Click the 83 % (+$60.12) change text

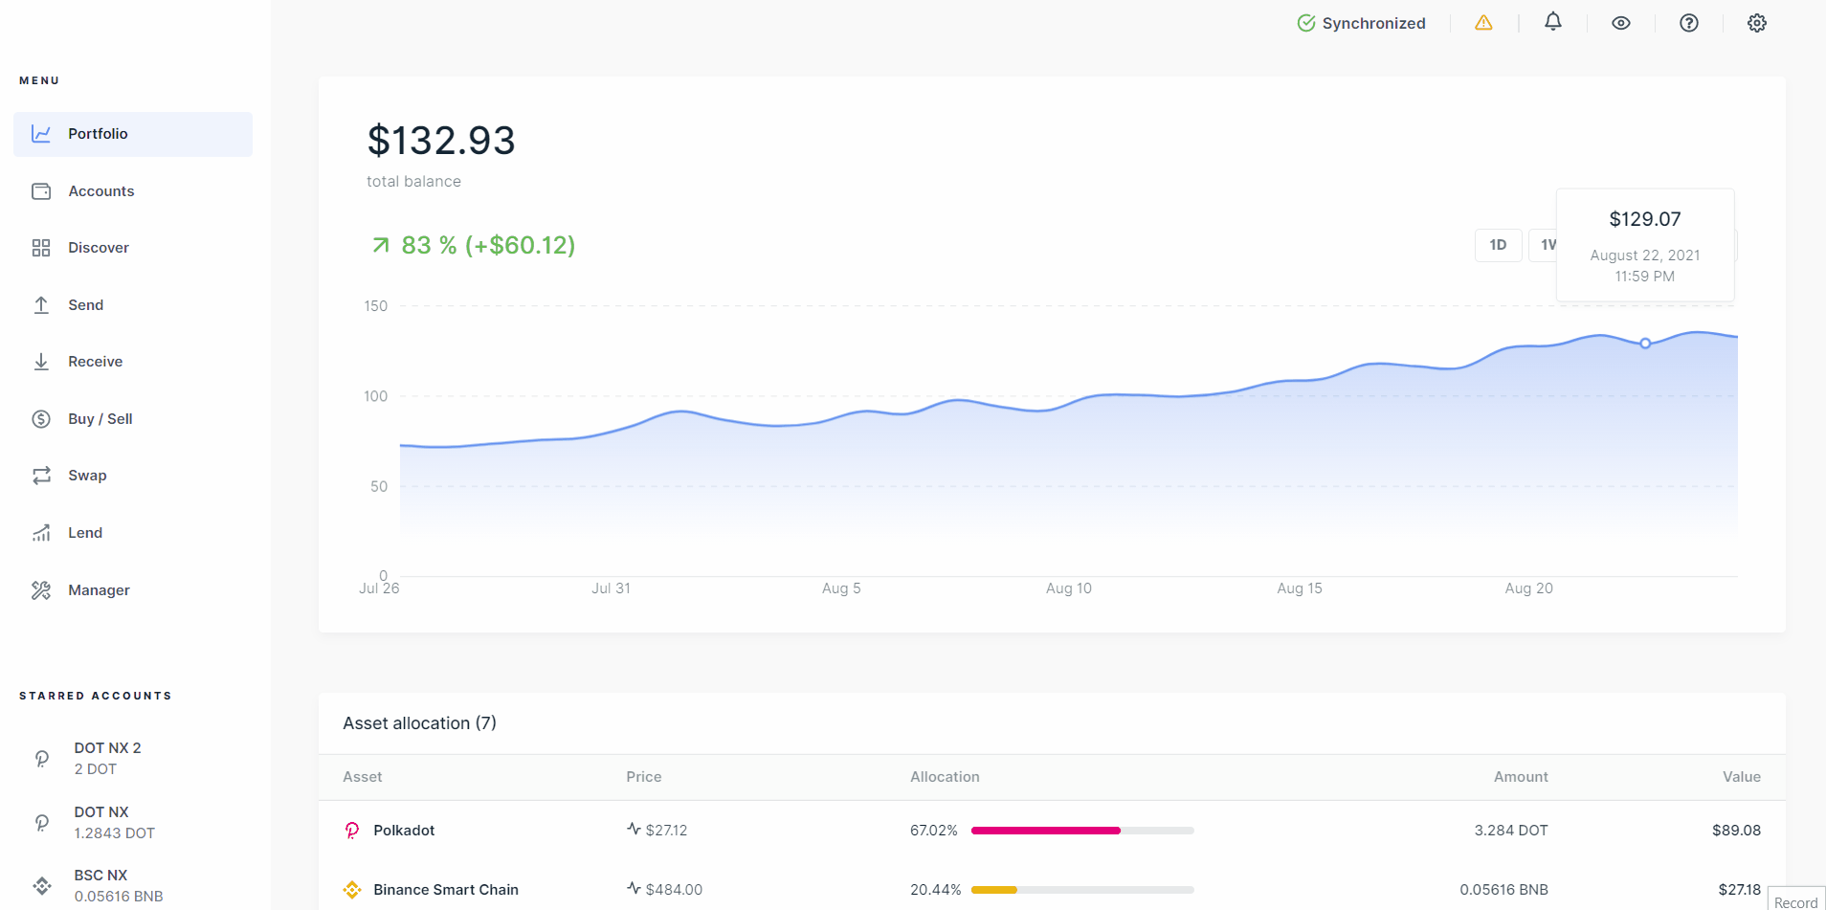pyautogui.click(x=488, y=246)
